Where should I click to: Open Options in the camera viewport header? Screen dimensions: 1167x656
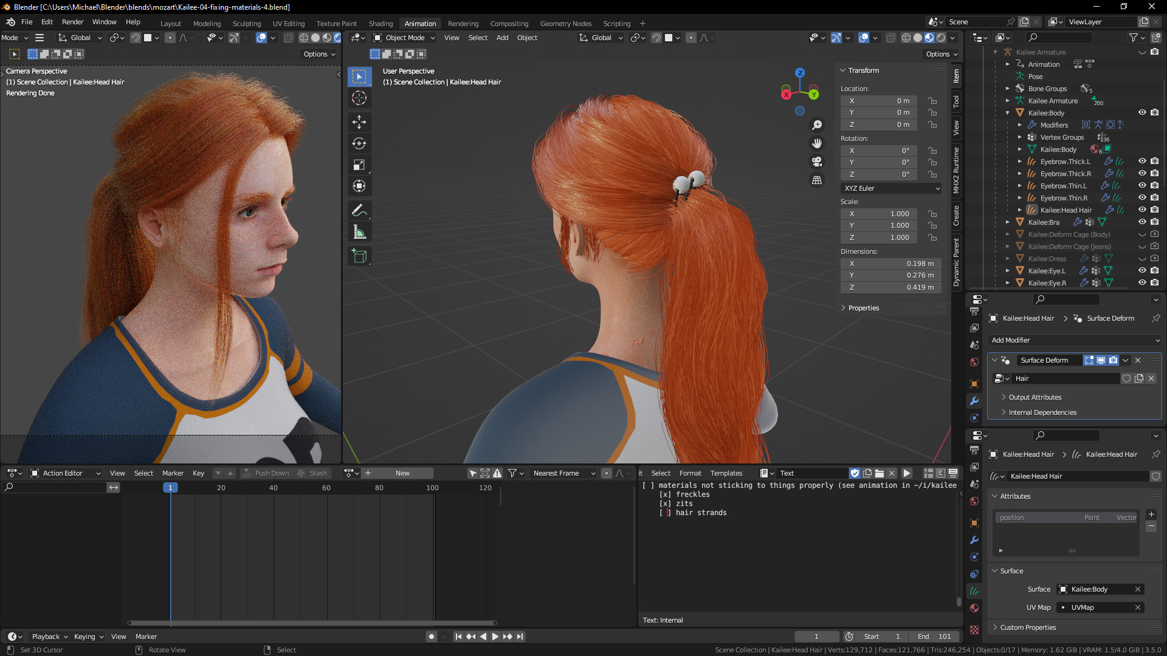[x=320, y=54]
